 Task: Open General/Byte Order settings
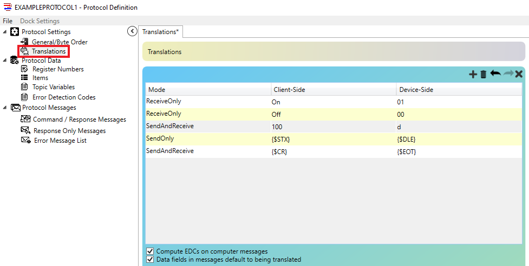tap(60, 42)
